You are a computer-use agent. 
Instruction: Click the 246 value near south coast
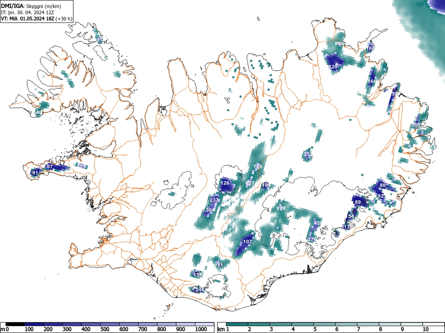tap(200, 289)
